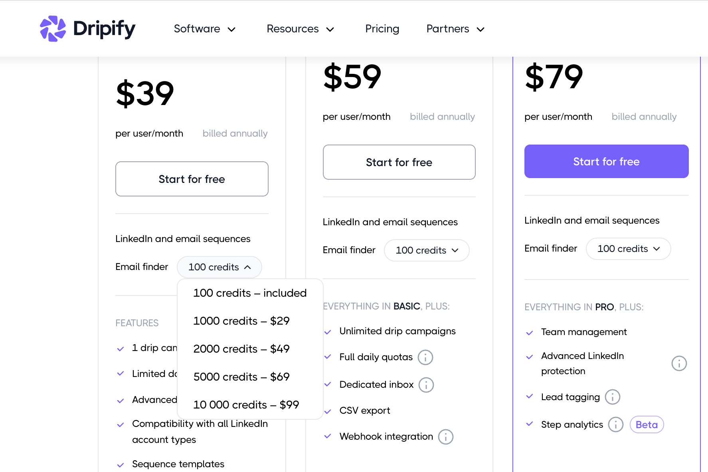Choose 5000 credits – $69 option
The height and width of the screenshot is (472, 708).
point(241,377)
